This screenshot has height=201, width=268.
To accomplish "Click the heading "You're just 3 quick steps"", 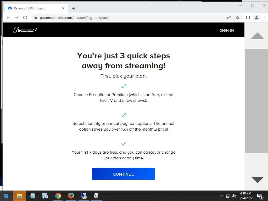I will tap(124, 56).
